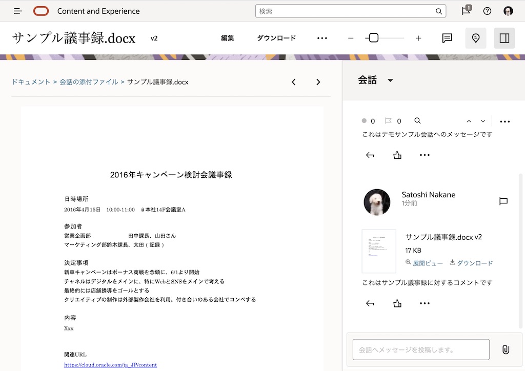Click the help question mark icon
Screen dimensions: 525x371
click(487, 11)
